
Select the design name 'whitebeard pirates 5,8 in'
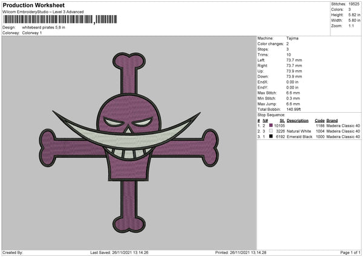coord(44,27)
